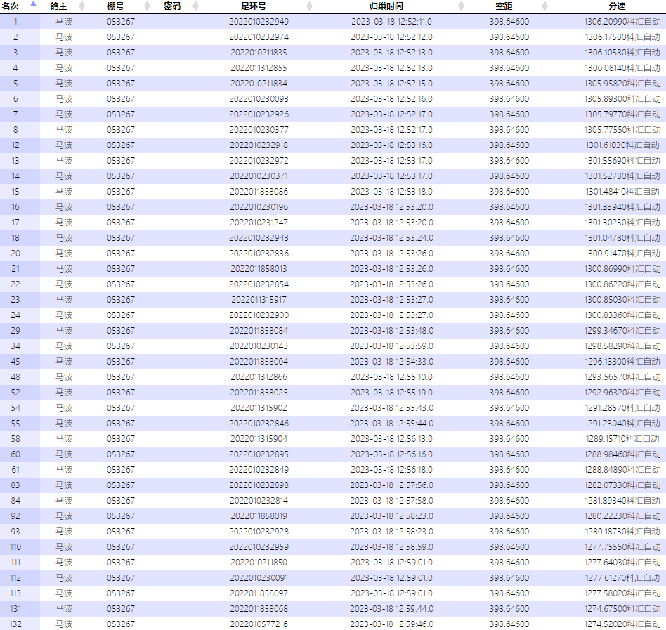The width and height of the screenshot is (666, 630).
Task: Select ring number 2022011858013
Action: click(259, 269)
